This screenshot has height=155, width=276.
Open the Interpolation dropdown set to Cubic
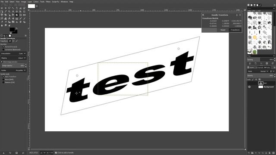click(x=13, y=53)
